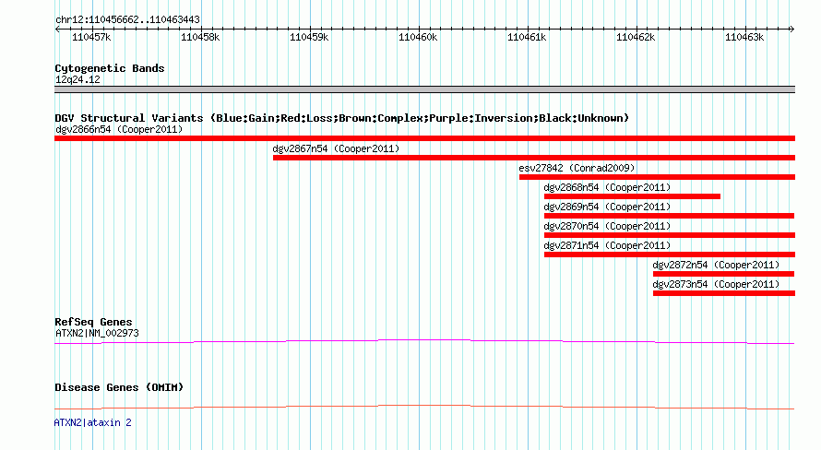
Task: Click the red bar under dgv2873n54
Action: (724, 293)
